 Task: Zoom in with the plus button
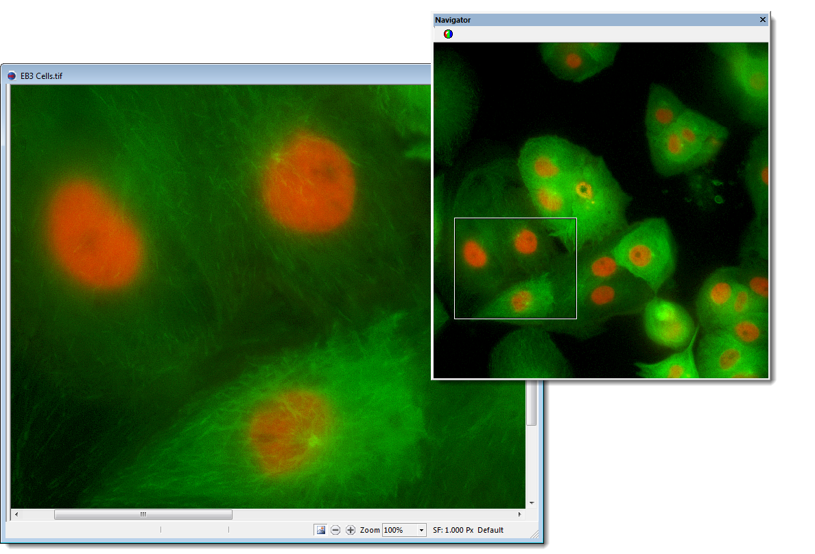351,530
